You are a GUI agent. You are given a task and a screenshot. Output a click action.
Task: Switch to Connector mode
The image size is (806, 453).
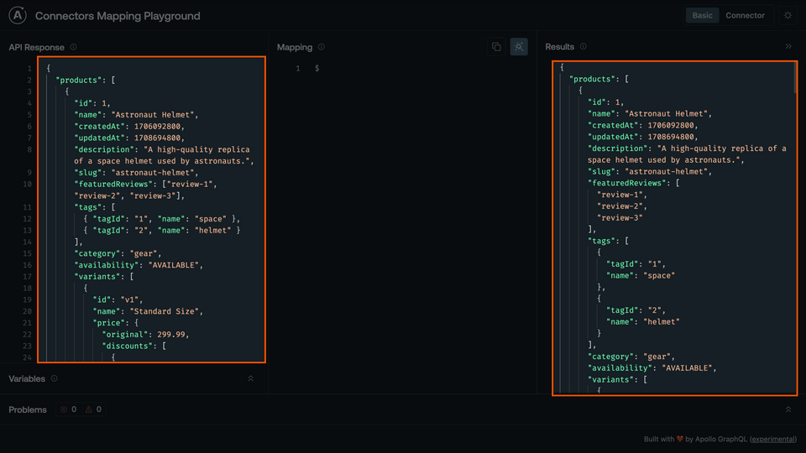745,15
